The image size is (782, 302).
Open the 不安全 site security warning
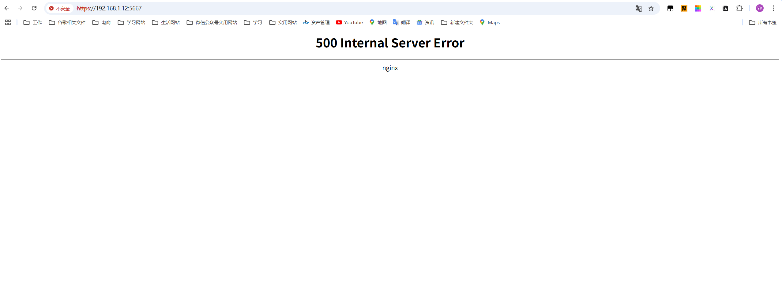[x=60, y=9]
